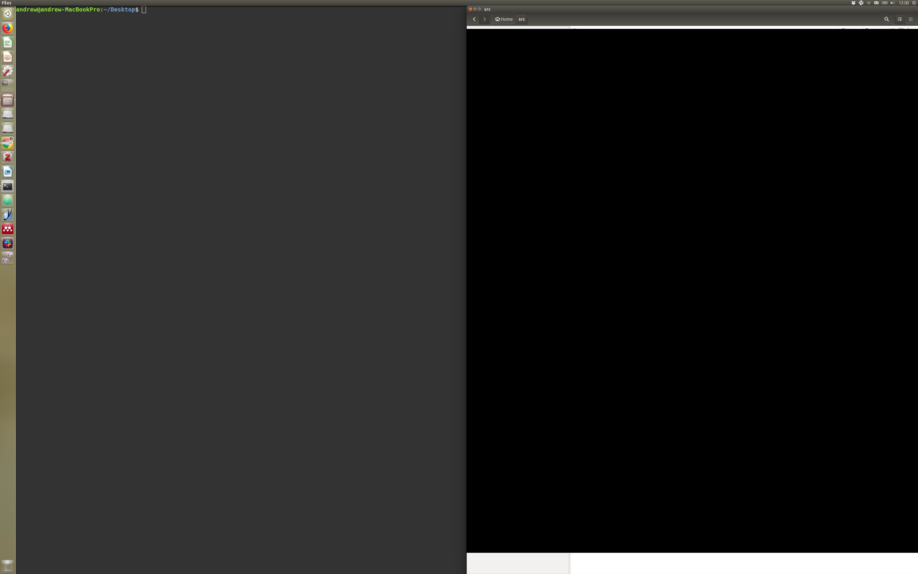Open the Trash at dock bottom
This screenshot has width=918, height=574.
tap(8, 566)
